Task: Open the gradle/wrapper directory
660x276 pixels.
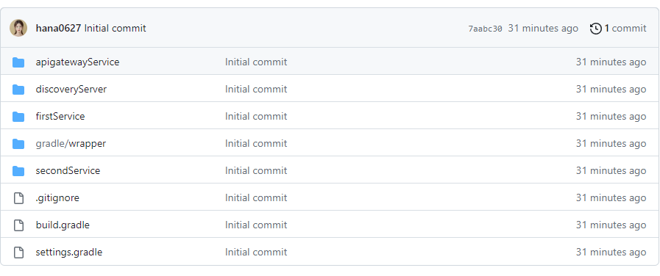Action: pyautogui.click(x=71, y=143)
